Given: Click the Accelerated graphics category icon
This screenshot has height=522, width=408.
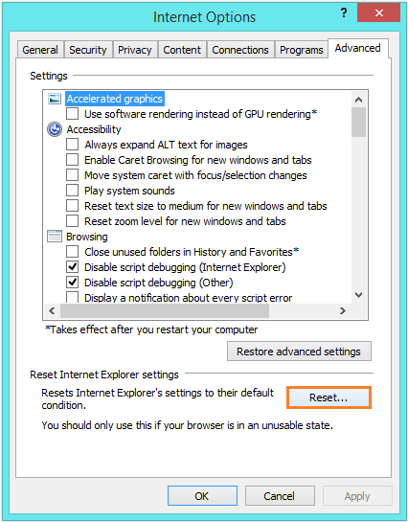Looking at the screenshot, I should click(x=55, y=99).
